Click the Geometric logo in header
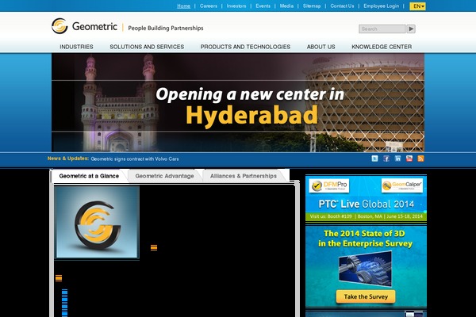Screen dimensions: 476x317 (85, 26)
